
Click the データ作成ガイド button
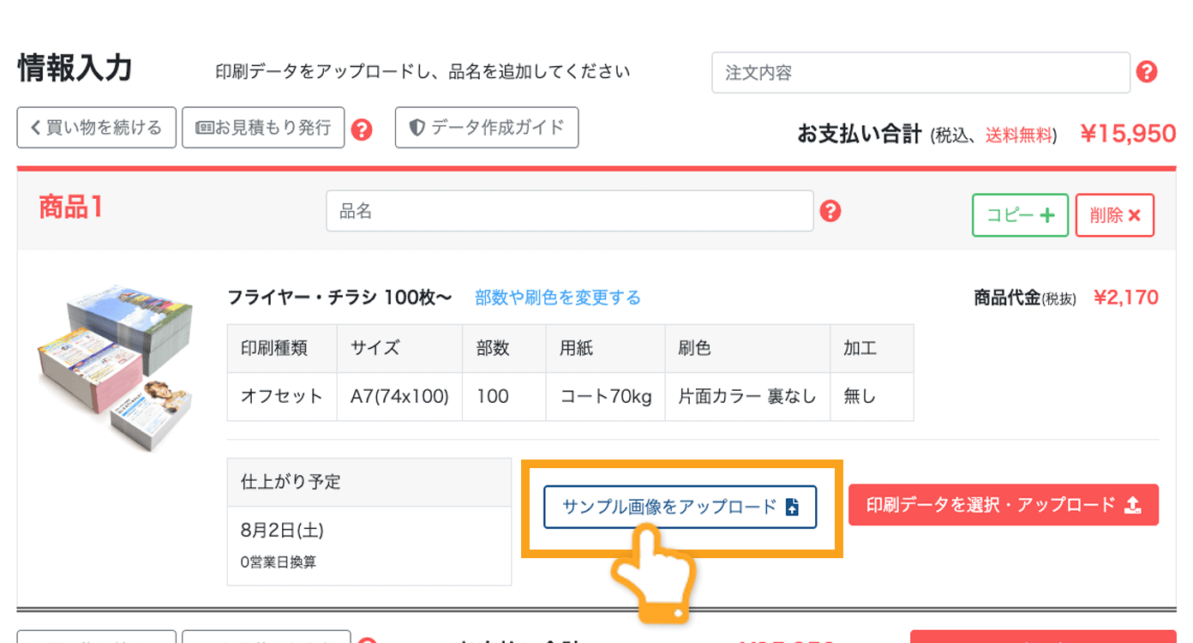coord(486,127)
